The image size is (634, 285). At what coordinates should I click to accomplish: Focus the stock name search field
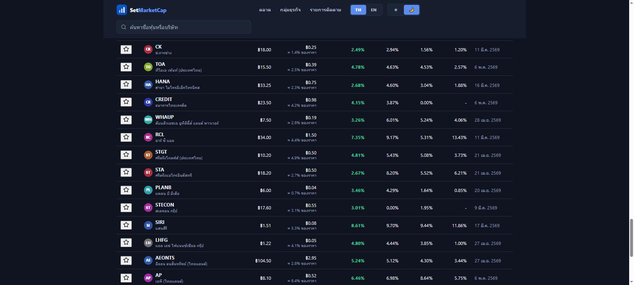(x=184, y=27)
